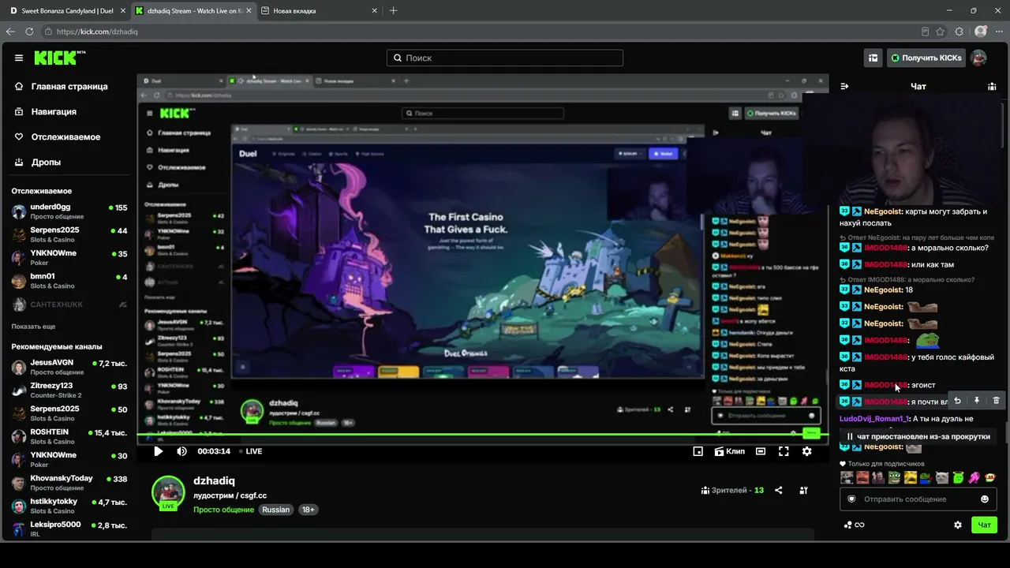Open the treasure chest rewards icon

[873, 58]
